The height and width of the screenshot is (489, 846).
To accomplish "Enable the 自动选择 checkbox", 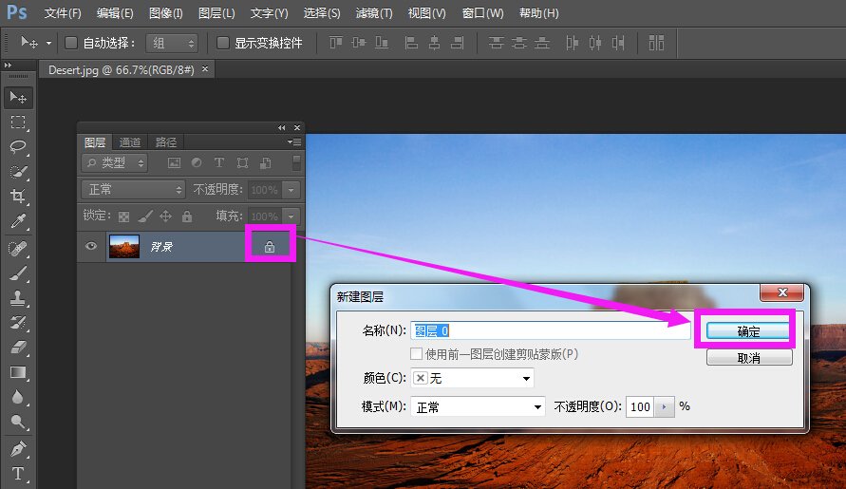I will [71, 43].
